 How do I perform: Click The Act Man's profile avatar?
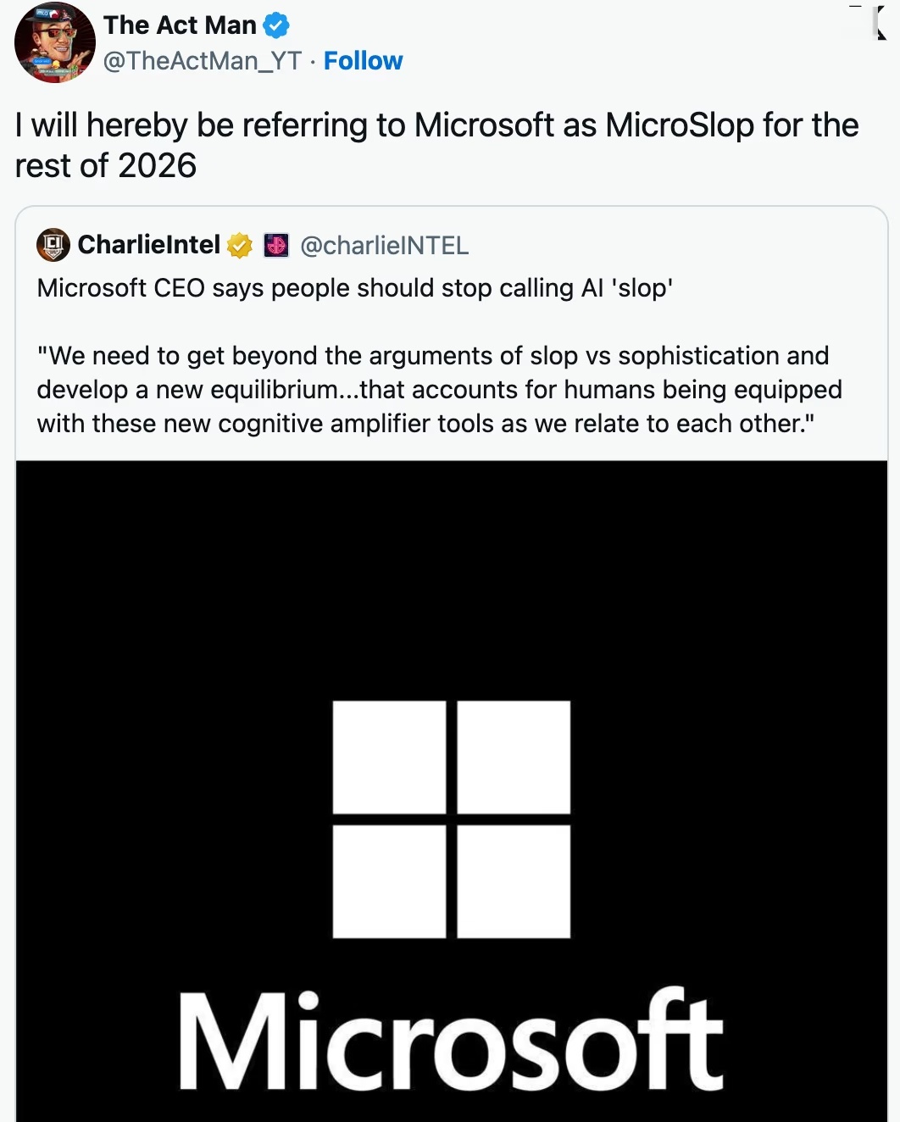tap(53, 42)
